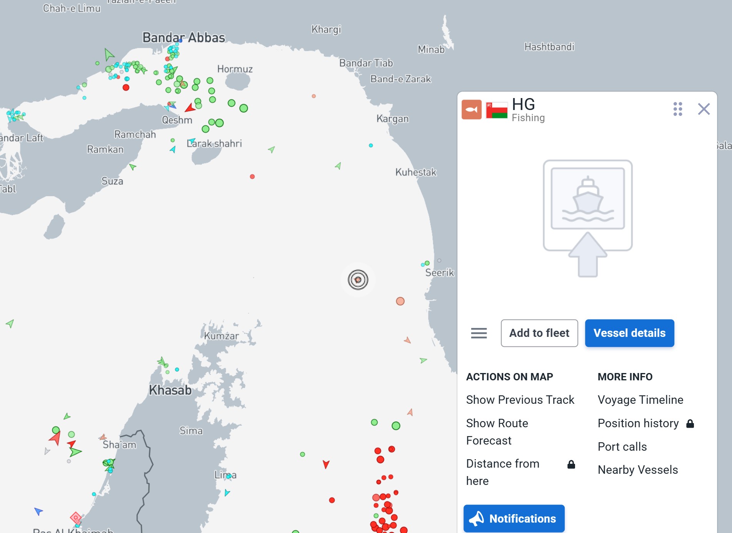Click the Kumzar map label
The width and height of the screenshot is (732, 533).
[x=221, y=336]
